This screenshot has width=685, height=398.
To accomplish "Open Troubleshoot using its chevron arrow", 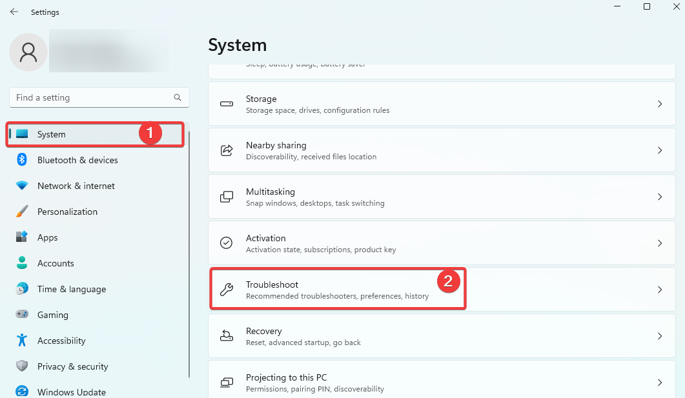I will click(660, 290).
